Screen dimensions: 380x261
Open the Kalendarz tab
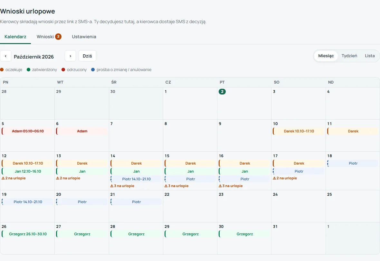click(x=15, y=37)
